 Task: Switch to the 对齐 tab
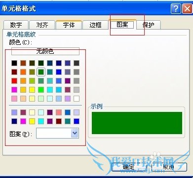coord(42,25)
